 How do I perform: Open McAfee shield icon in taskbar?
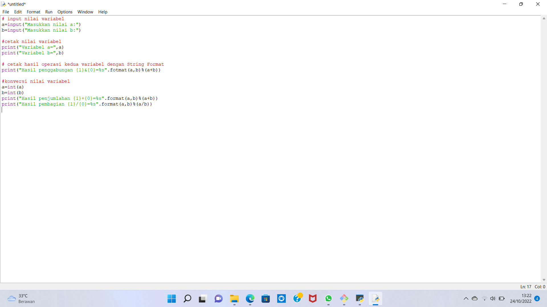(x=313, y=298)
